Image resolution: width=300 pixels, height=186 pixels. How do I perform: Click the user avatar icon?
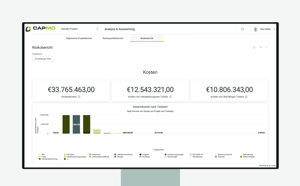point(256,29)
